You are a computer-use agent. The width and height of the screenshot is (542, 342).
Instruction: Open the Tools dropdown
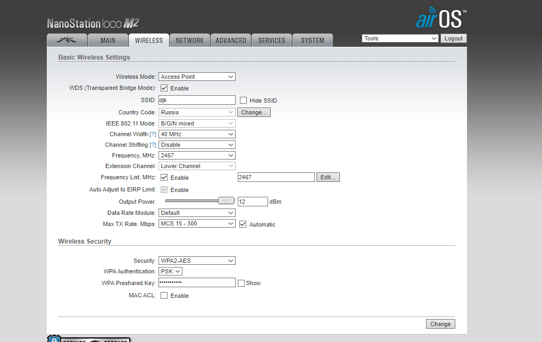400,38
